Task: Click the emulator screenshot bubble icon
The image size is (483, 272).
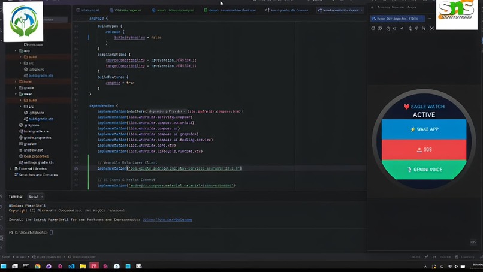Action: click(x=416, y=28)
